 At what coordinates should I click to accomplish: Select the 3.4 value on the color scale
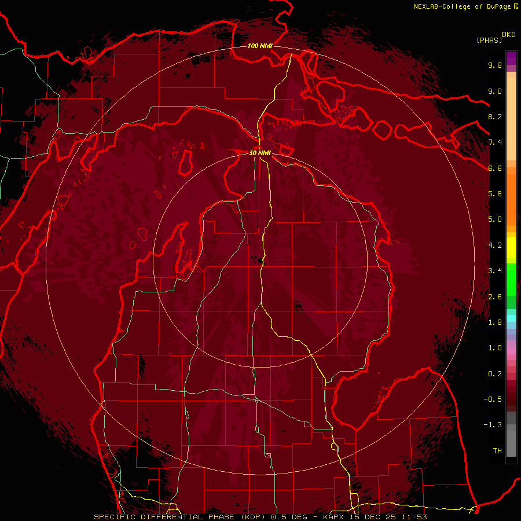click(x=495, y=271)
